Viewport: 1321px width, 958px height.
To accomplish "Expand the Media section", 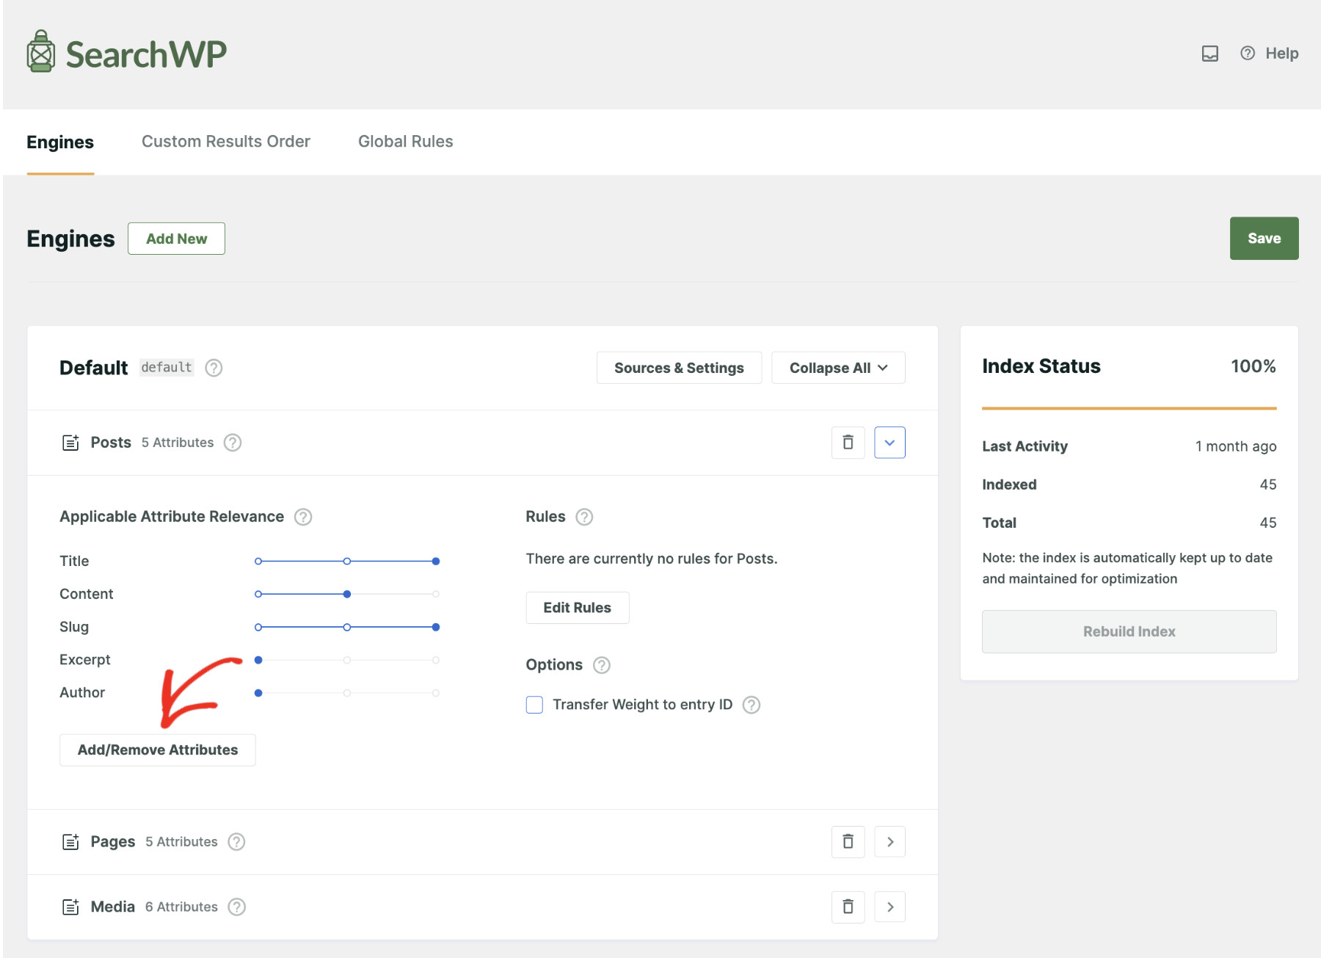I will pos(889,907).
